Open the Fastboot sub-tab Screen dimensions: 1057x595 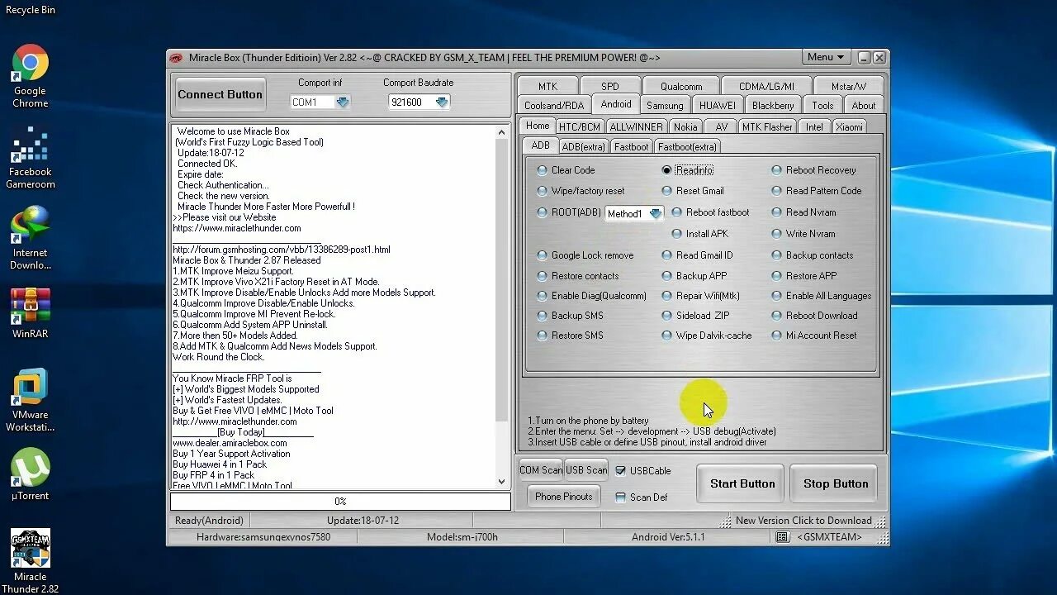click(631, 147)
